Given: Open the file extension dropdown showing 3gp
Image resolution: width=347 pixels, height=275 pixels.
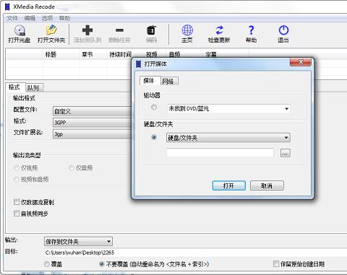Looking at the screenshot, I should [93, 134].
